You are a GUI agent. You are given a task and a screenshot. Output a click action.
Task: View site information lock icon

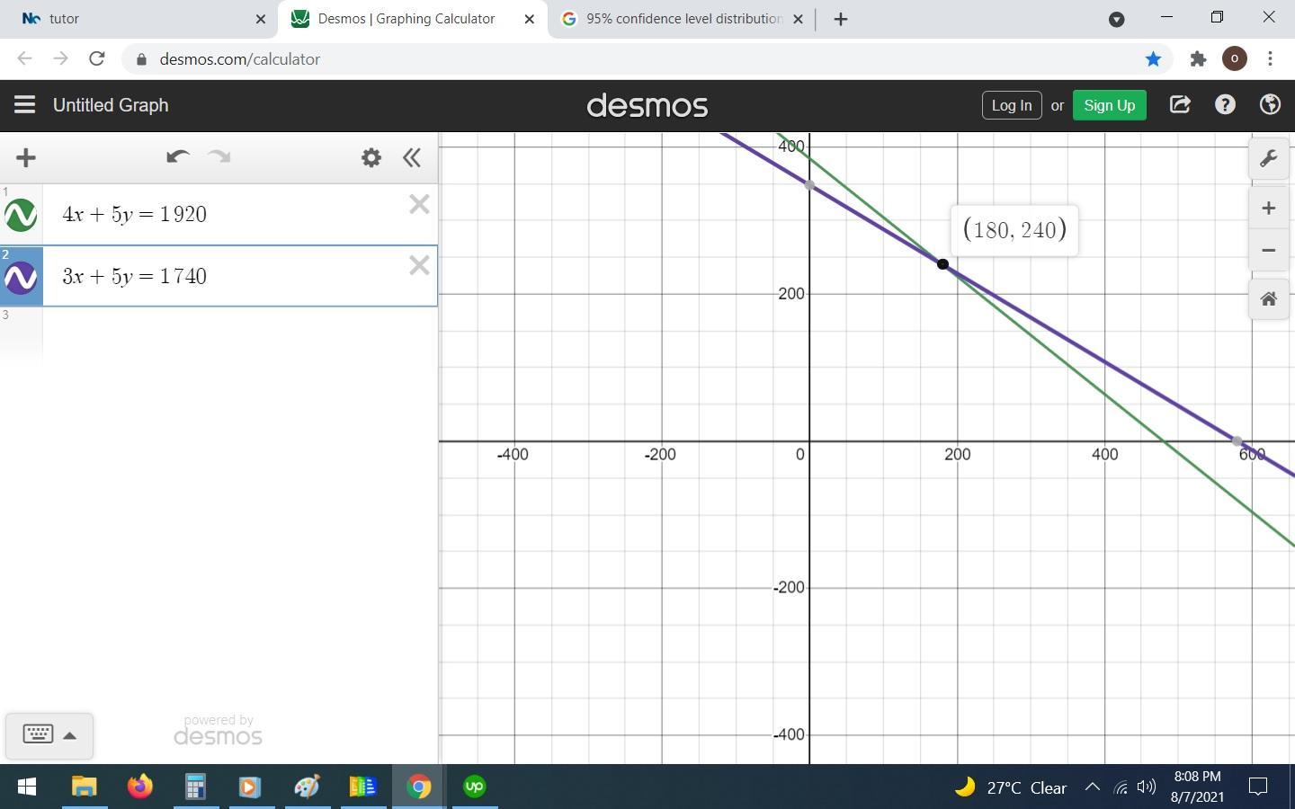141,59
